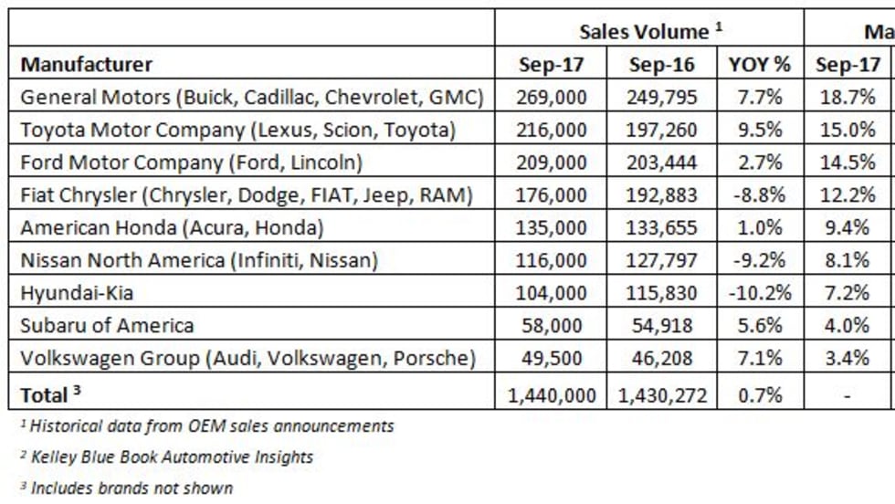The height and width of the screenshot is (504, 895).
Task: Select the YOY % column header
Action: click(756, 65)
